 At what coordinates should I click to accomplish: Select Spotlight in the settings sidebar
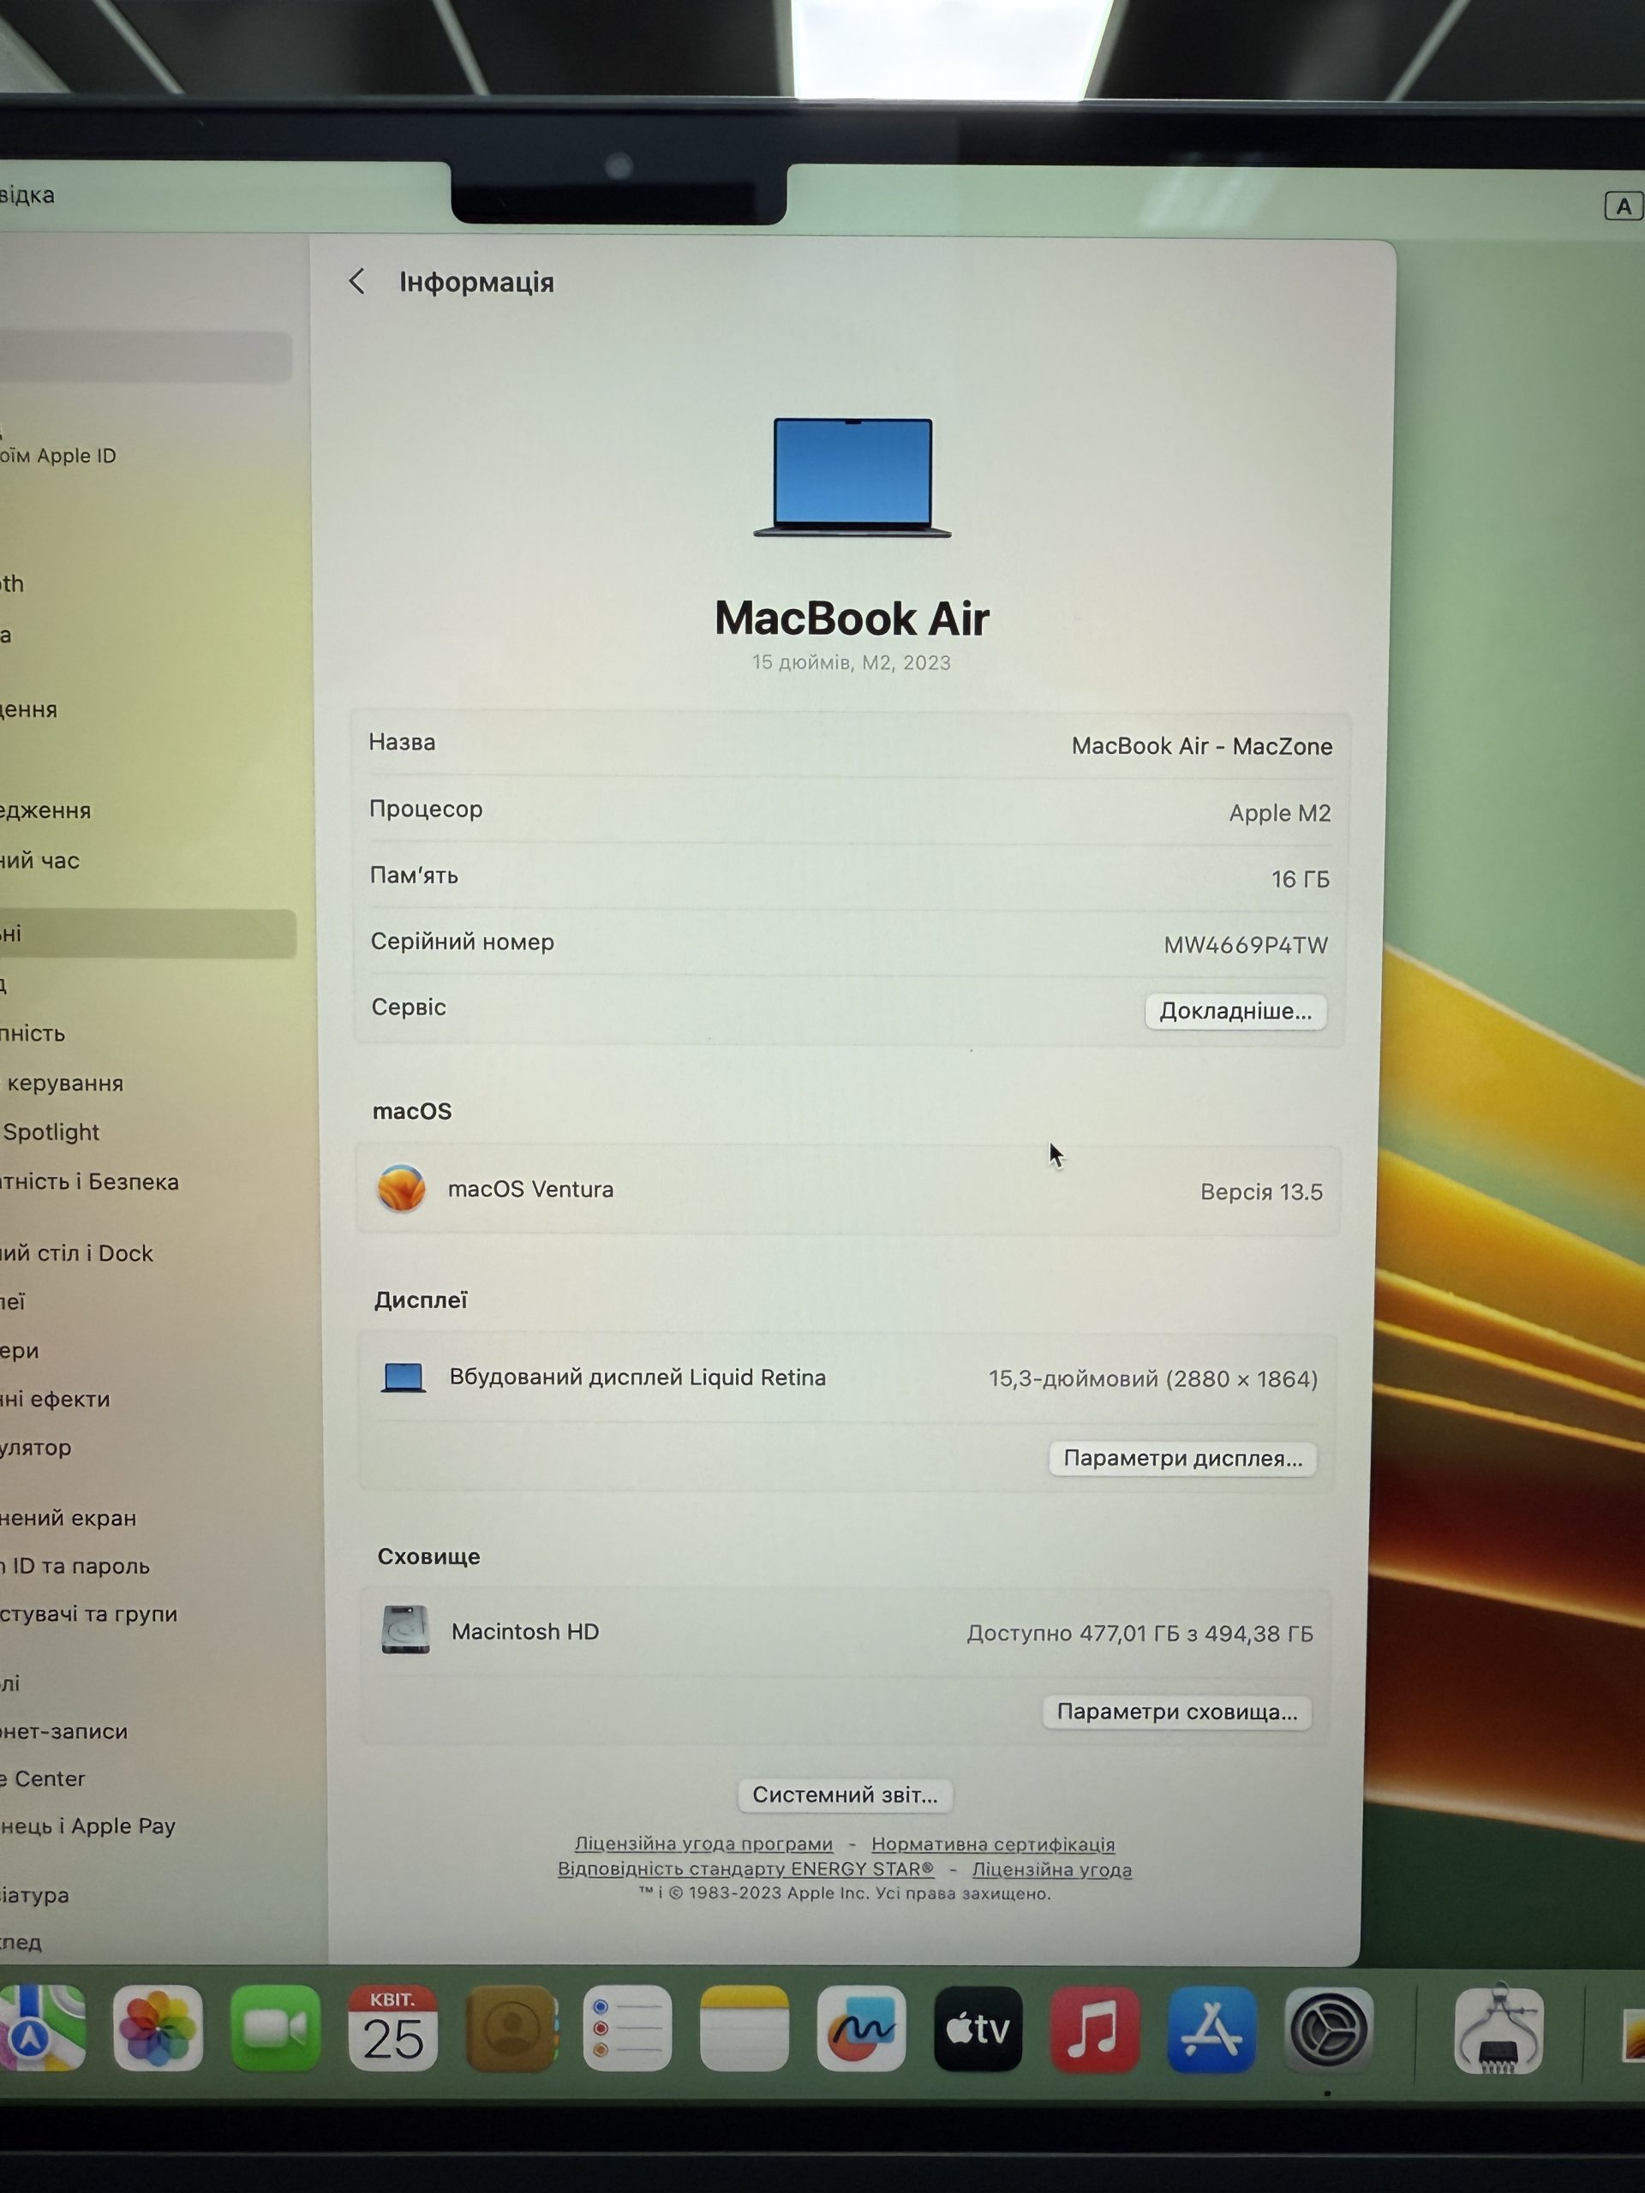51,1132
